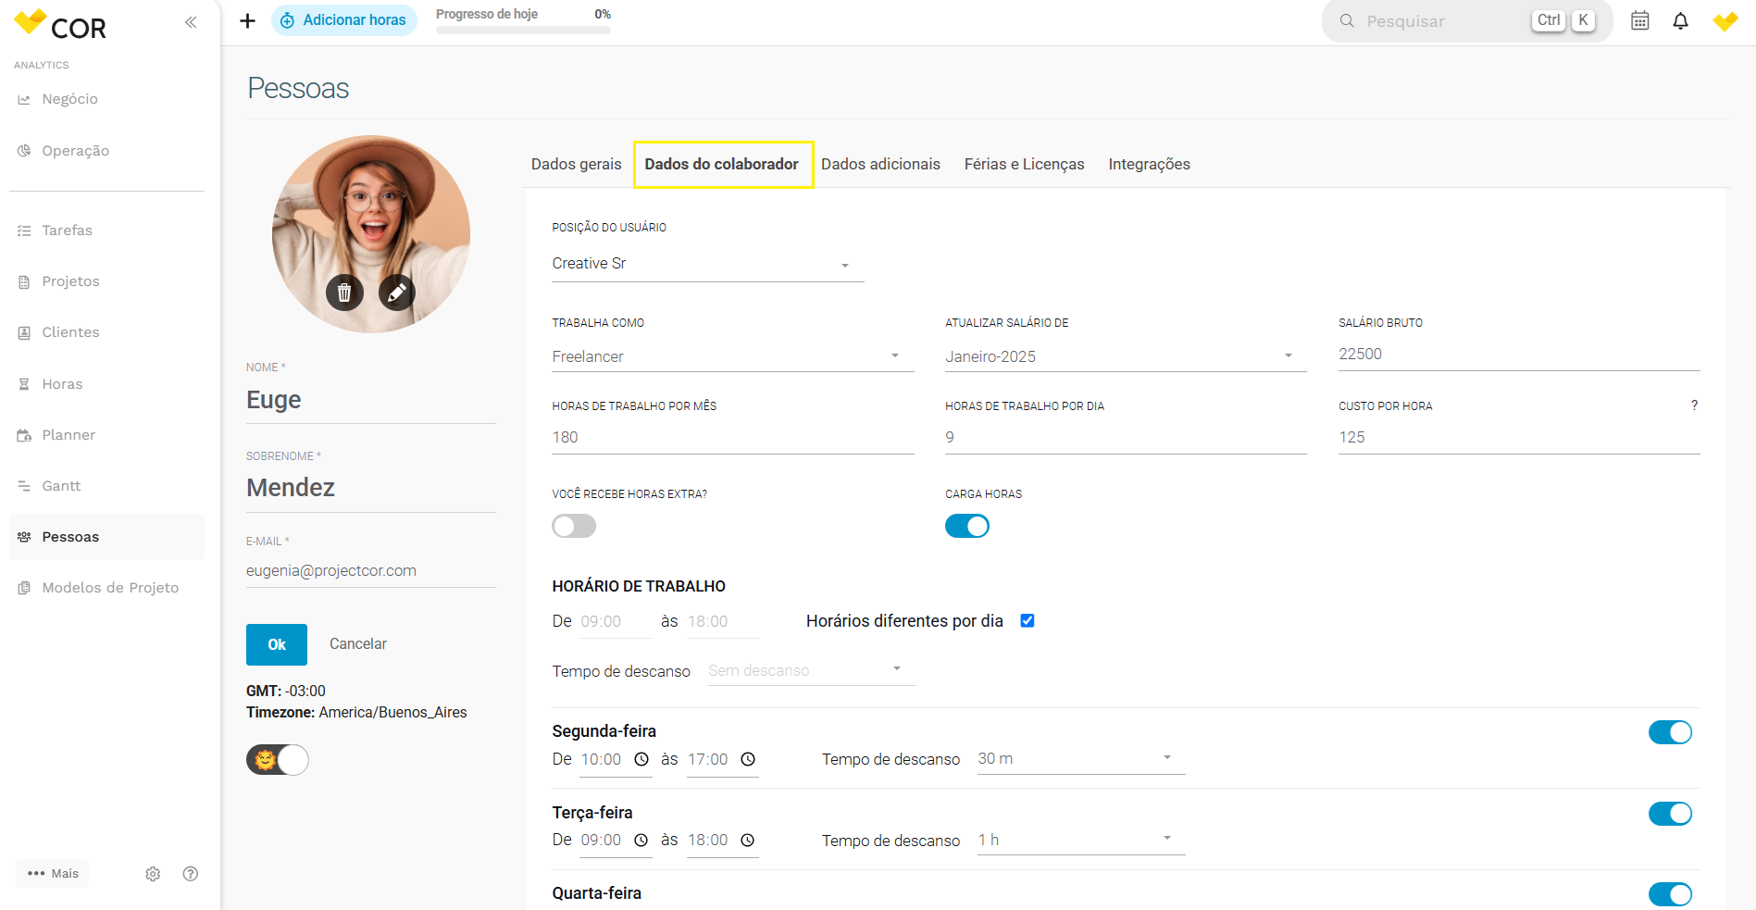Disable Segunda-feira working day toggle
The height and width of the screenshot is (910, 1756).
point(1670,732)
